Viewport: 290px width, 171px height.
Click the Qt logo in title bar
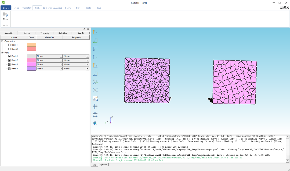pyautogui.click(x=3, y=3)
